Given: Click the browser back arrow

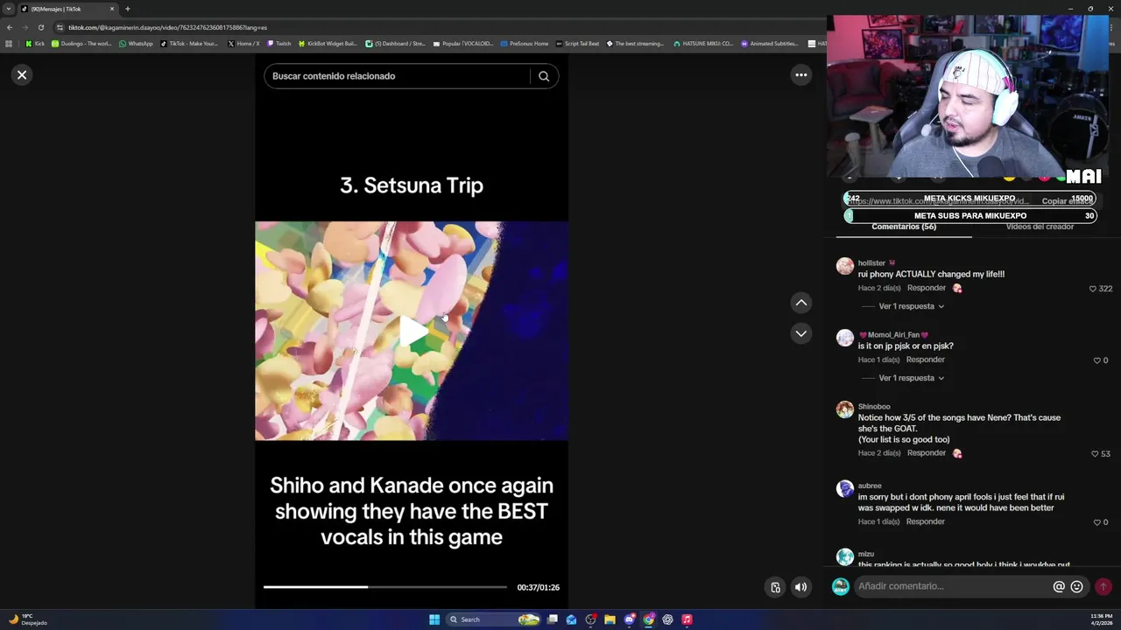Looking at the screenshot, I should [9, 27].
